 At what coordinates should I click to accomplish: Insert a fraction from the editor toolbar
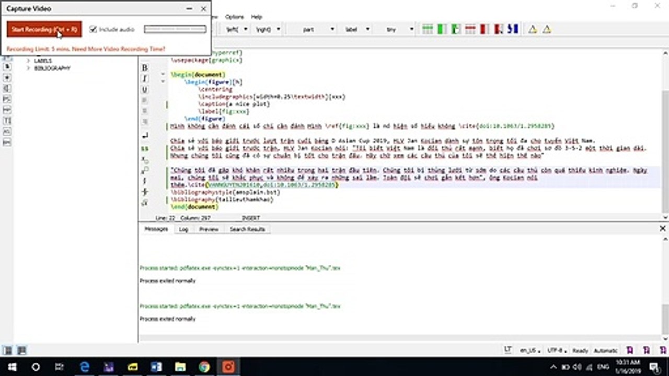(145, 181)
